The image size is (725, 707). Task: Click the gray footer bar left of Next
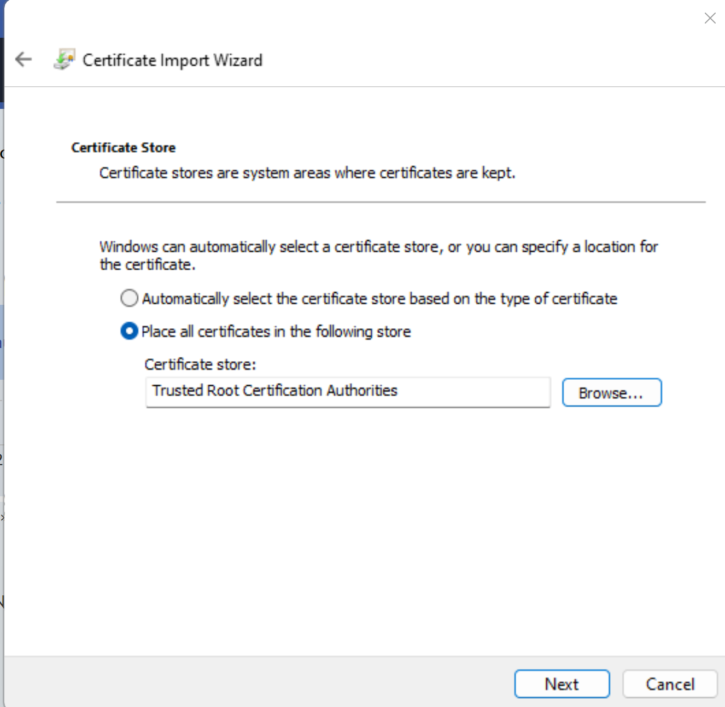(257, 682)
